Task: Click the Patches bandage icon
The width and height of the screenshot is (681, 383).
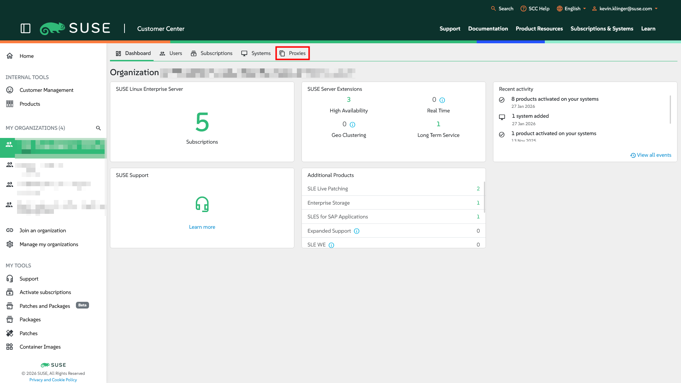Action: (10, 333)
